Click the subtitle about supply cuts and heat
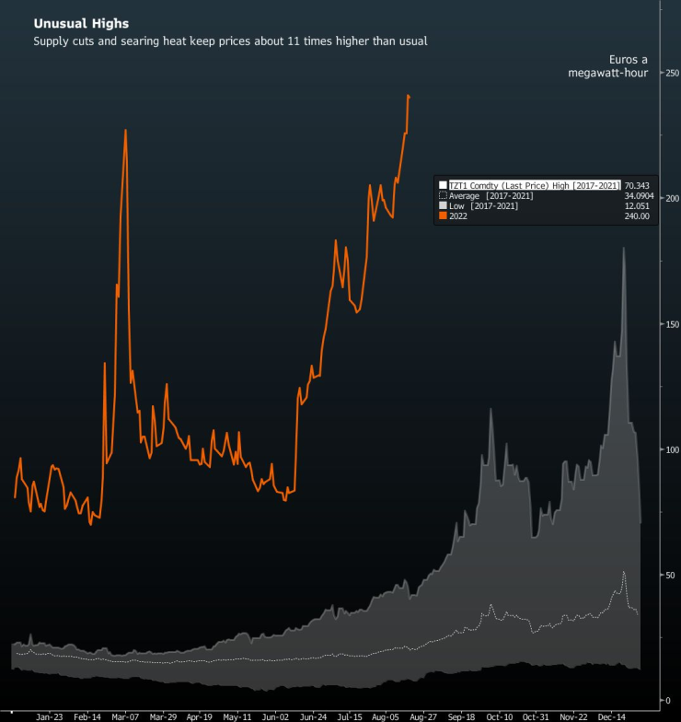 [230, 41]
